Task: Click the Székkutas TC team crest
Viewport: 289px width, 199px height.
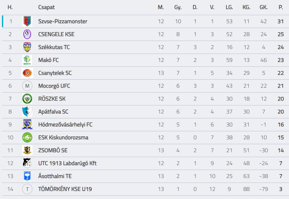Action: point(27,47)
